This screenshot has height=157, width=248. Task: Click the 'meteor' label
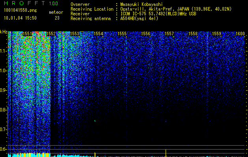(x=56, y=12)
